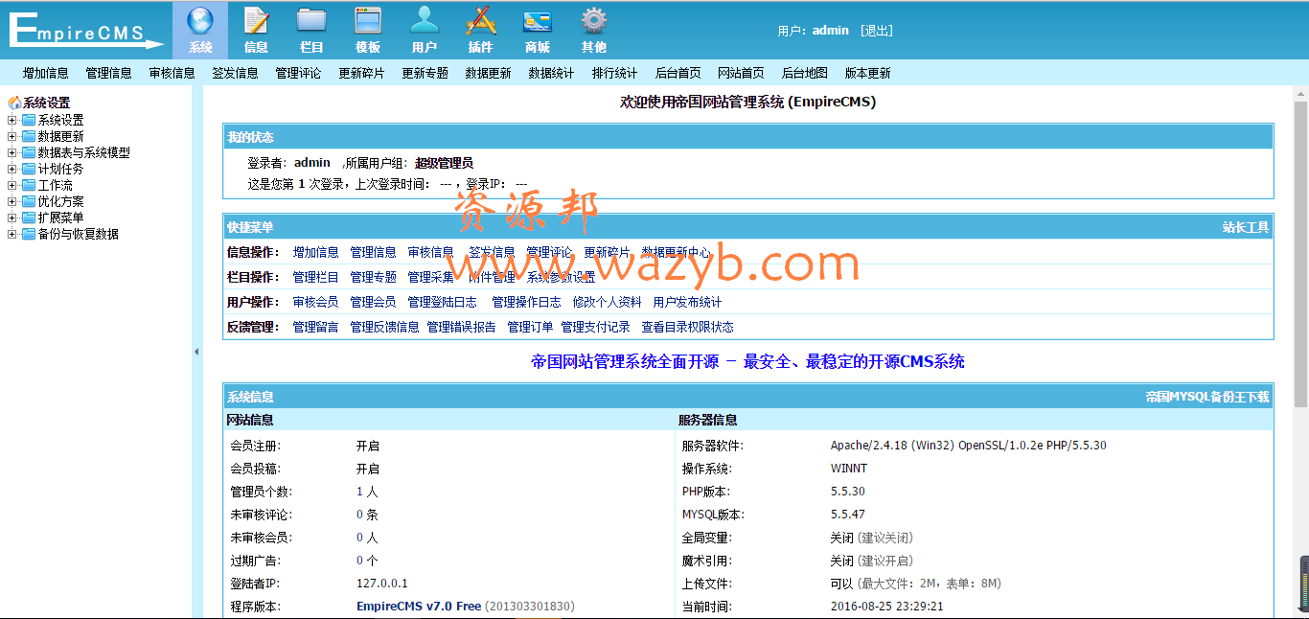Open the 插件 plugin icon in top navigation

(x=481, y=20)
